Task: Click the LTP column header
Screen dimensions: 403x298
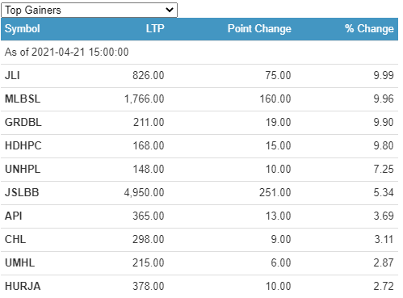Action: click(x=155, y=29)
